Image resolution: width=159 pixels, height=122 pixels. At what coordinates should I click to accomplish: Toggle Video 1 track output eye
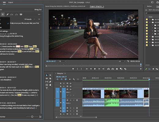click(x=71, y=89)
